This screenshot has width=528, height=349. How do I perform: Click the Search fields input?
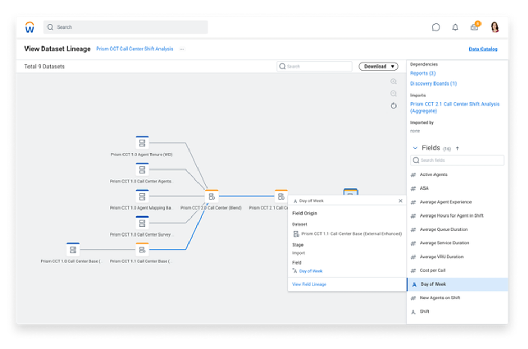[x=457, y=160]
